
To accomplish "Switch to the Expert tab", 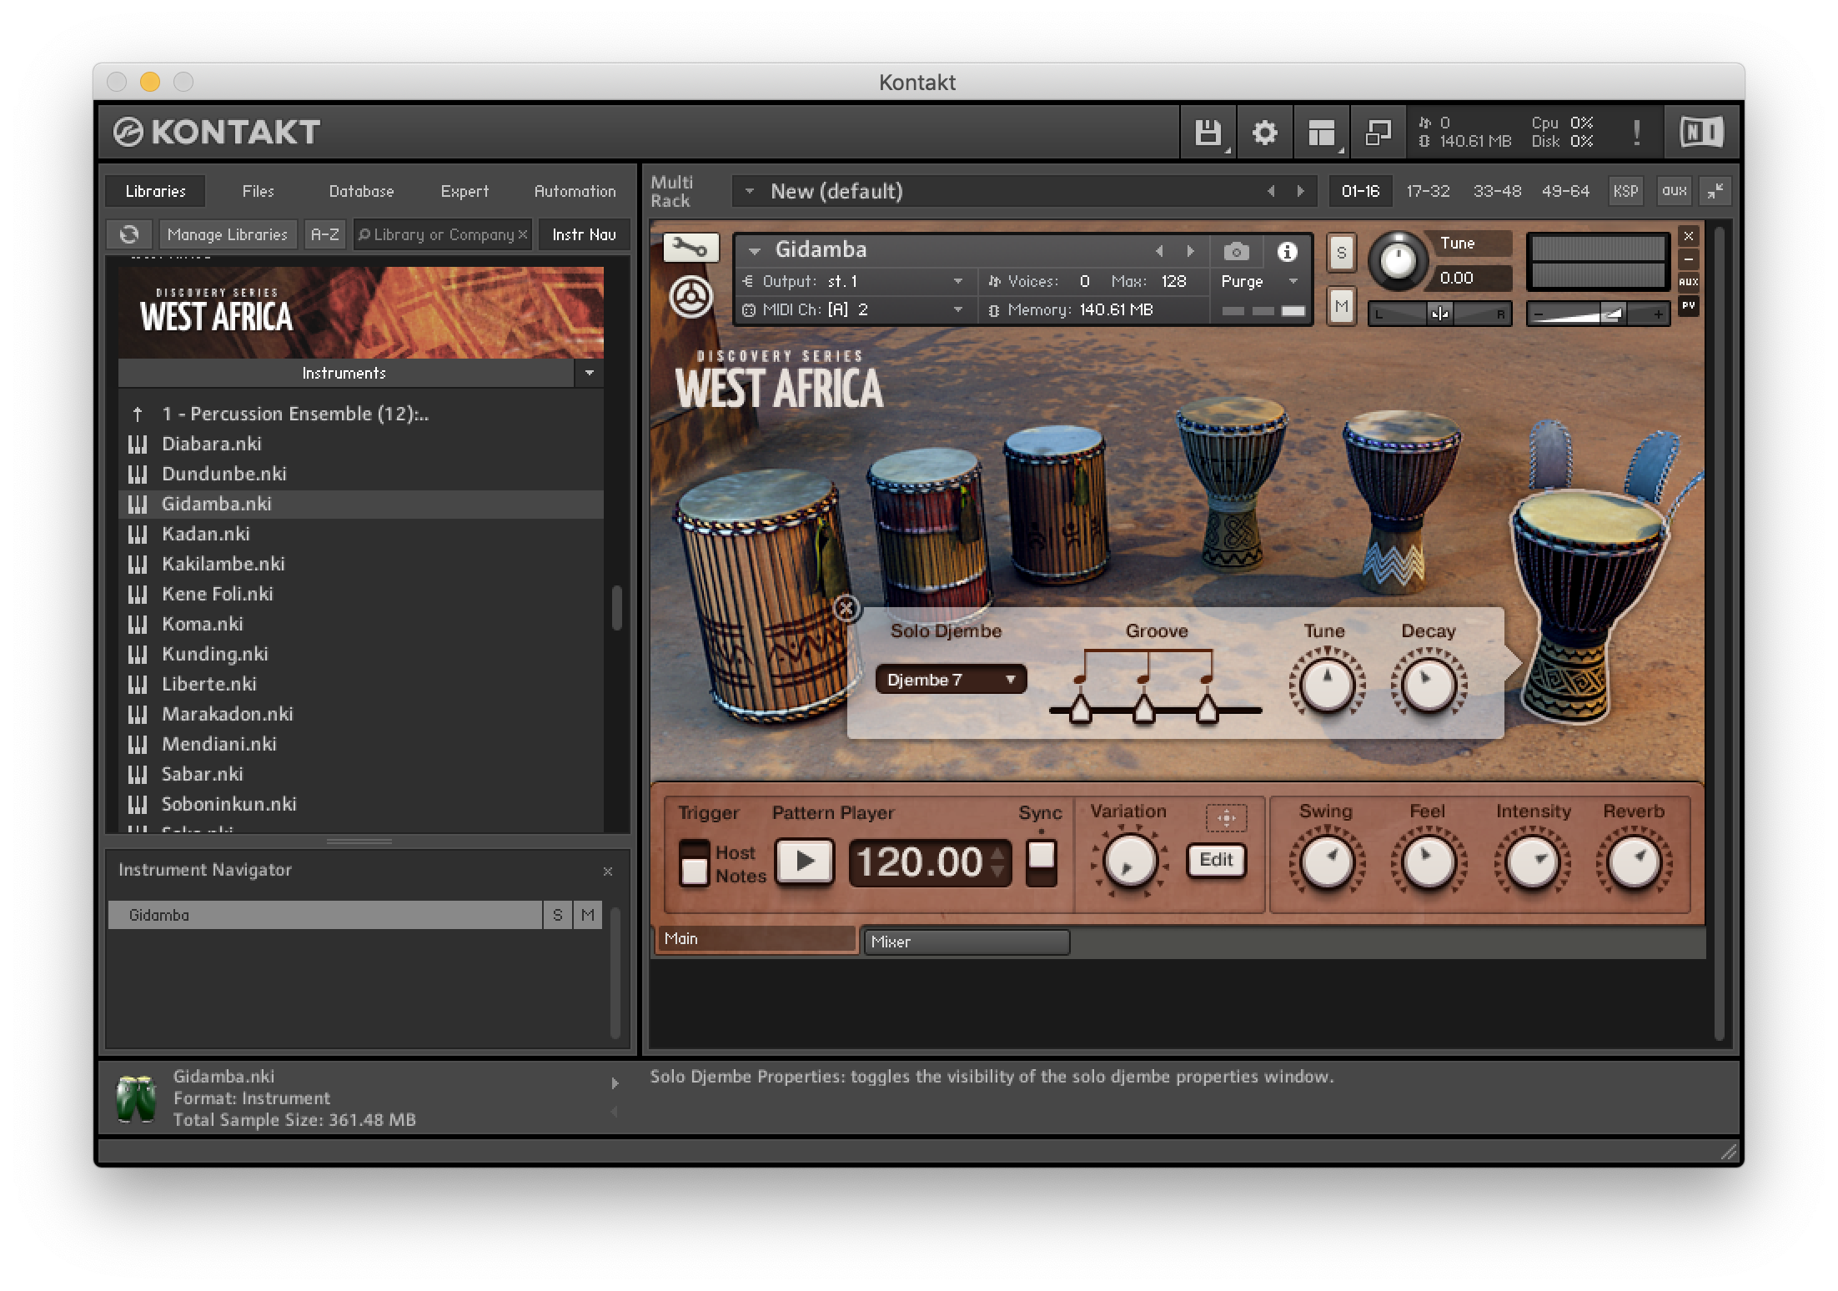I will [465, 191].
